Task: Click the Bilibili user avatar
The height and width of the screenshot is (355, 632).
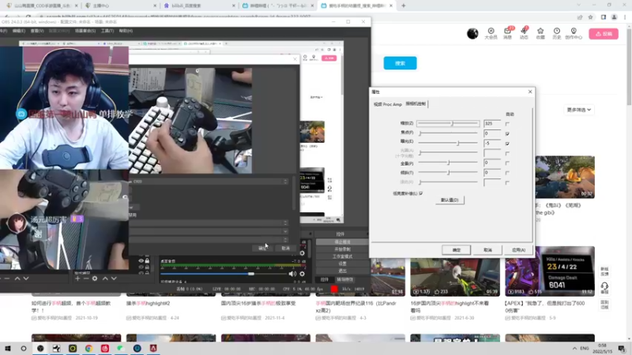Action: (472, 33)
